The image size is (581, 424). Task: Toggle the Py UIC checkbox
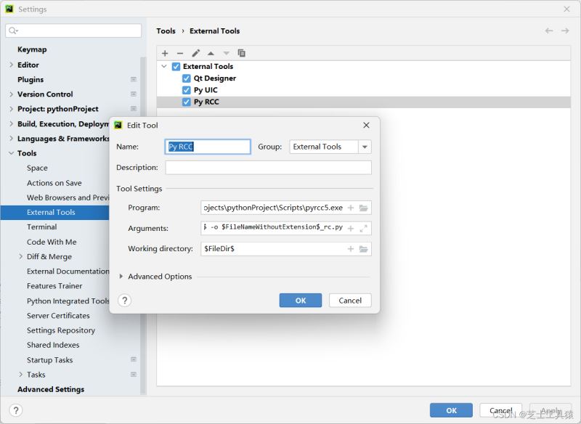pyautogui.click(x=187, y=90)
